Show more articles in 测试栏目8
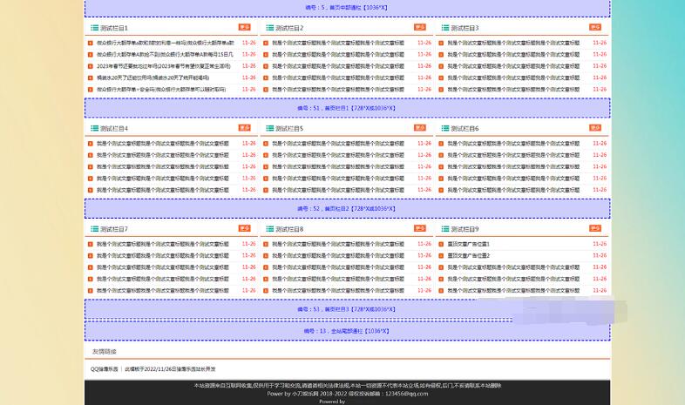Screen dimensions: 685x405 [x=420, y=228]
